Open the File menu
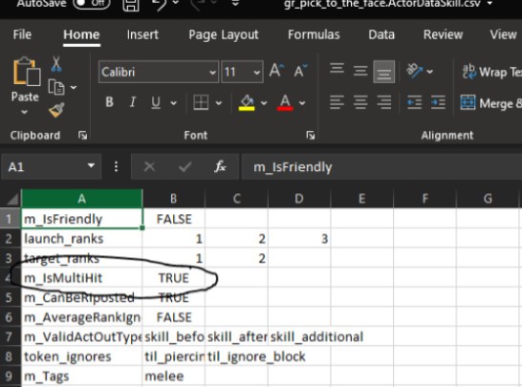This screenshot has width=522, height=387. pyautogui.click(x=22, y=34)
